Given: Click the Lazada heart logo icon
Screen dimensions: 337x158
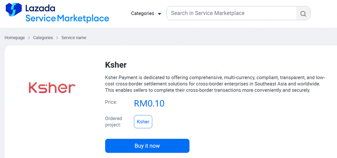Looking at the screenshot, I should [x=14, y=10].
